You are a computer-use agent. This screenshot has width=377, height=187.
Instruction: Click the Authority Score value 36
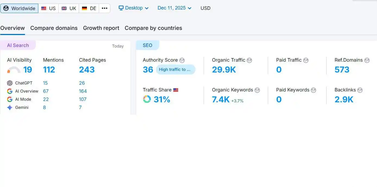point(148,70)
